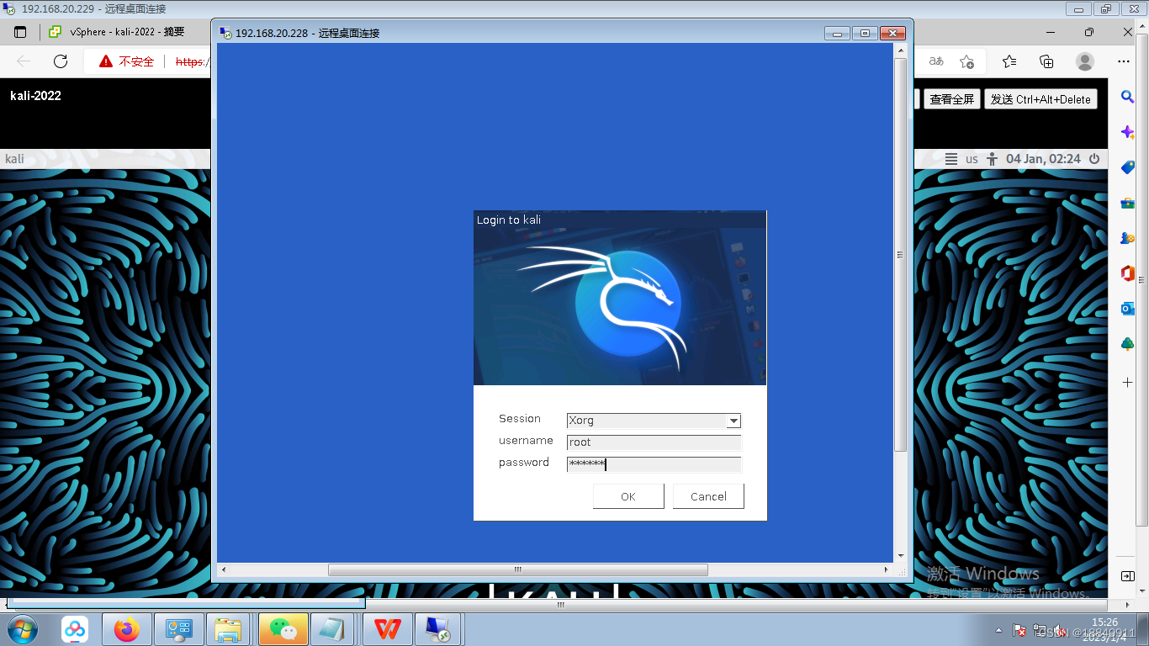Open Notepad from the taskbar
1149x646 pixels.
point(333,628)
